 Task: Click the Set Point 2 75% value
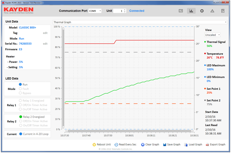coord(209,104)
